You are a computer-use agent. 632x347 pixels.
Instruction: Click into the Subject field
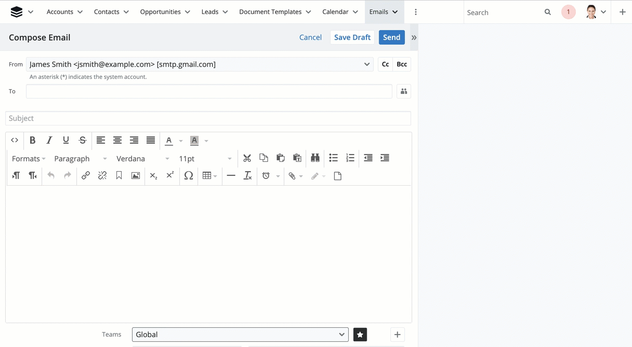click(x=208, y=118)
